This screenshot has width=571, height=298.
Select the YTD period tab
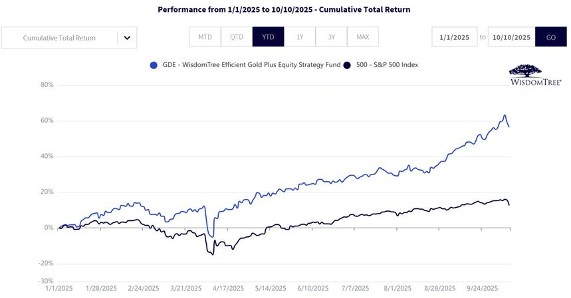(268, 37)
